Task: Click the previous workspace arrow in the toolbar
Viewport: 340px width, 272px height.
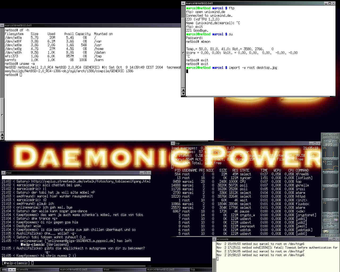Action: [x=10, y=270]
